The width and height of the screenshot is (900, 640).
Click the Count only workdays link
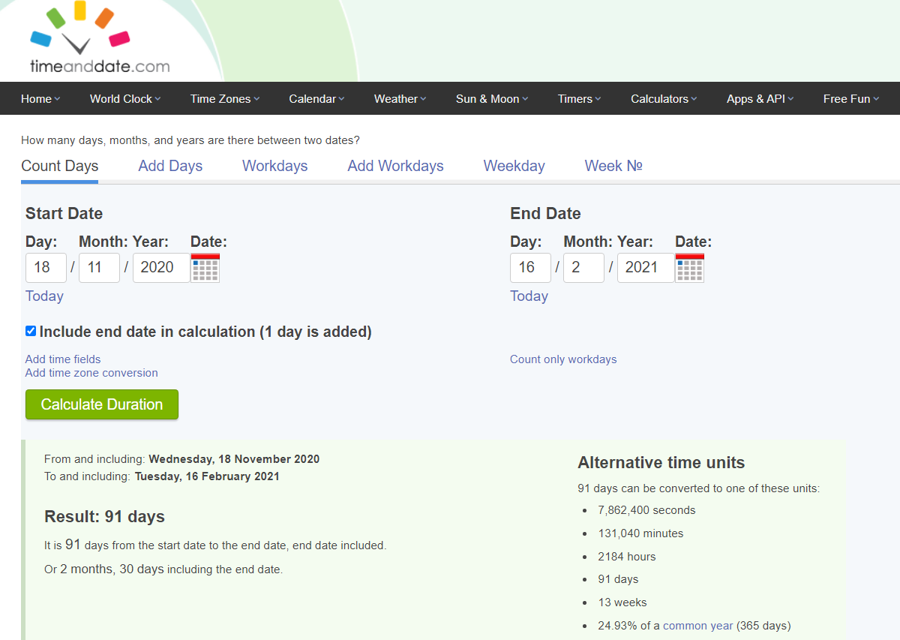coord(563,359)
